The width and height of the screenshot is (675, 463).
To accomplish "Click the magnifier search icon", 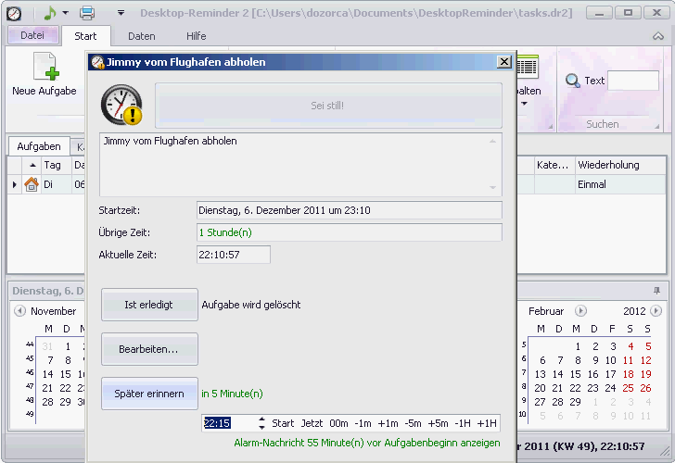I will (x=573, y=81).
